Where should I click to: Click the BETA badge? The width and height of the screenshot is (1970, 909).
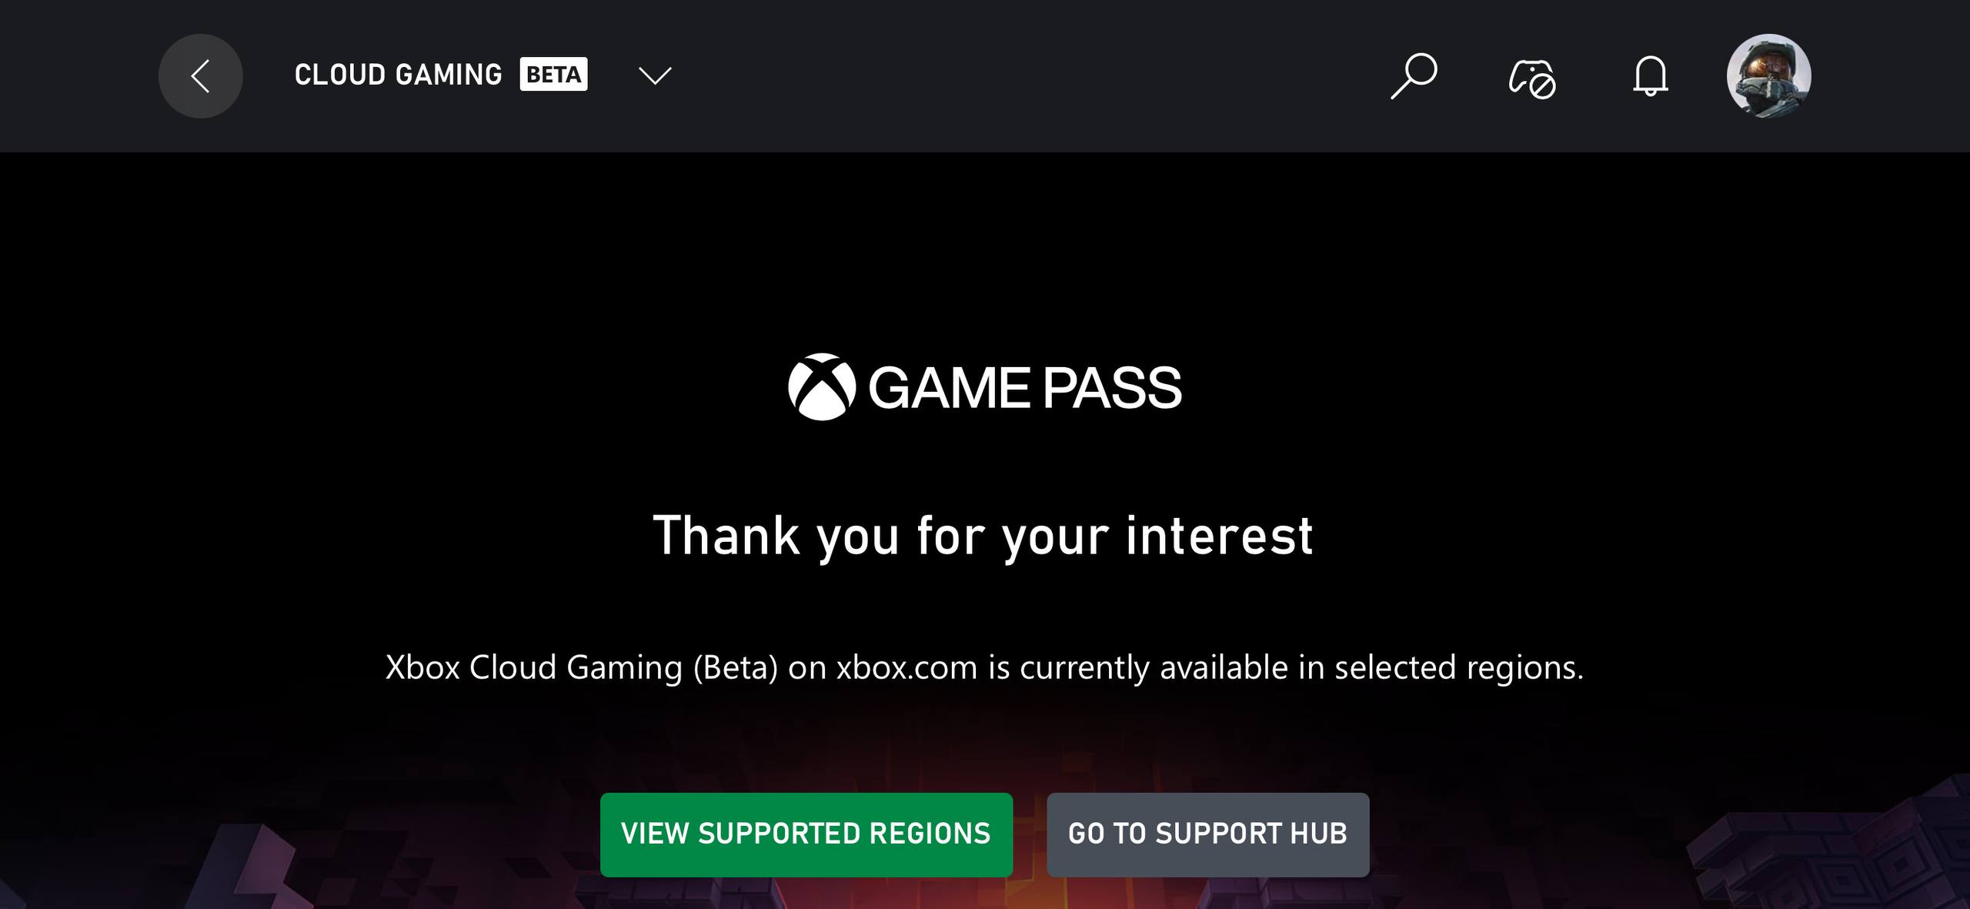click(x=553, y=75)
